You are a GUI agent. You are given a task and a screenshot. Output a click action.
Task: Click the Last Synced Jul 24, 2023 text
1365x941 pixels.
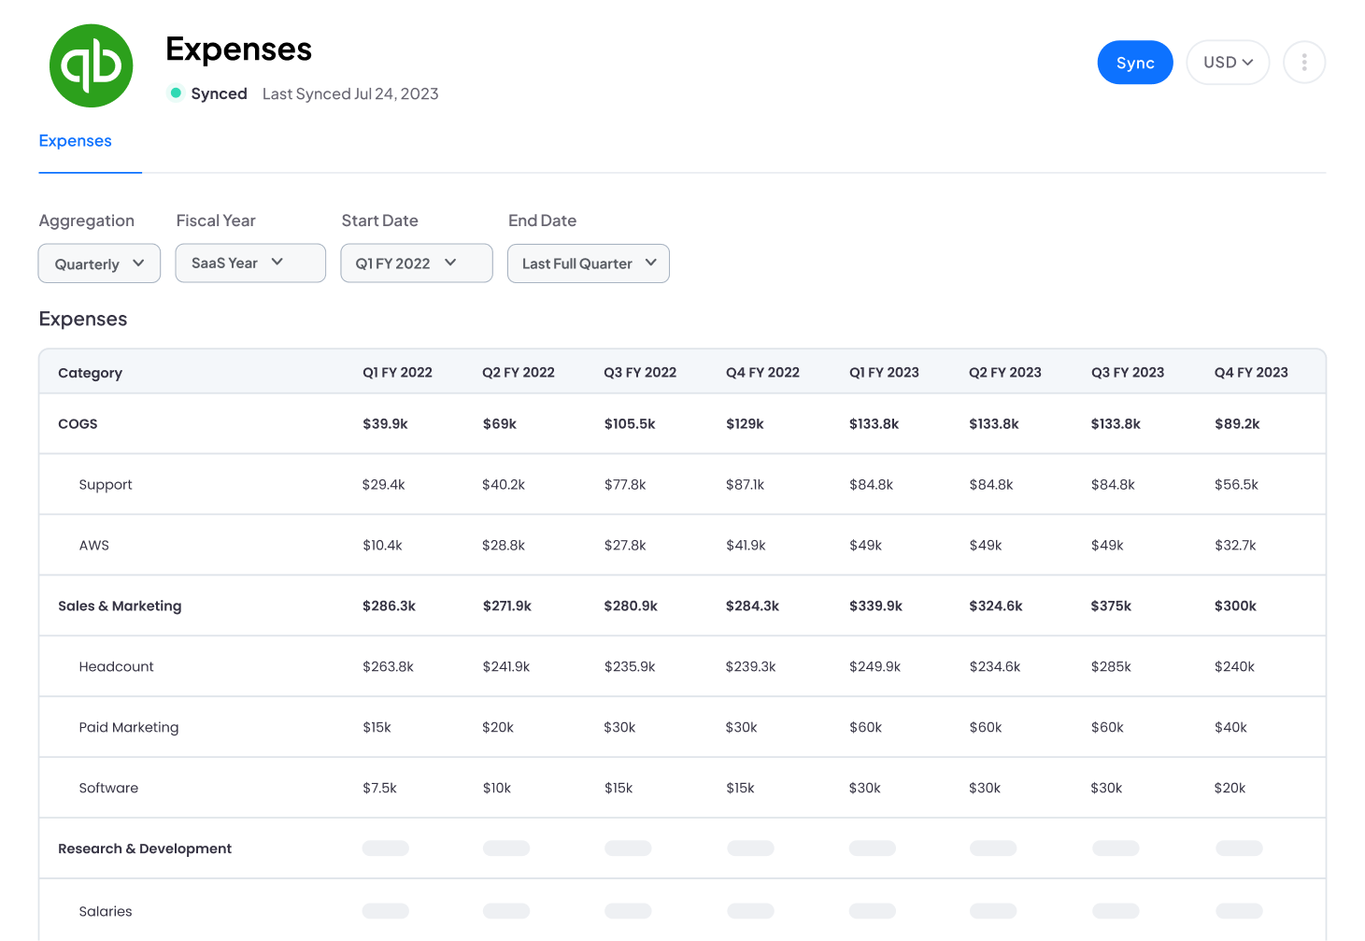(x=350, y=93)
